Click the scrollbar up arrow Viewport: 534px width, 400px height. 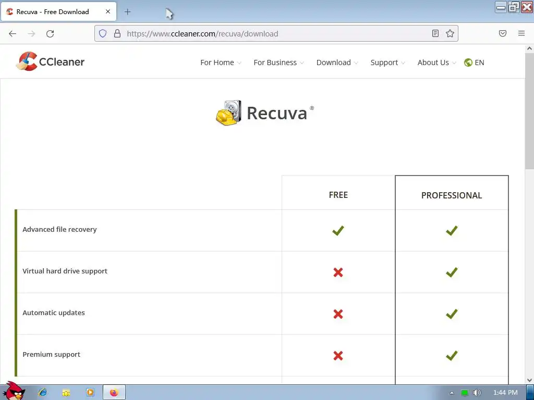click(529, 48)
